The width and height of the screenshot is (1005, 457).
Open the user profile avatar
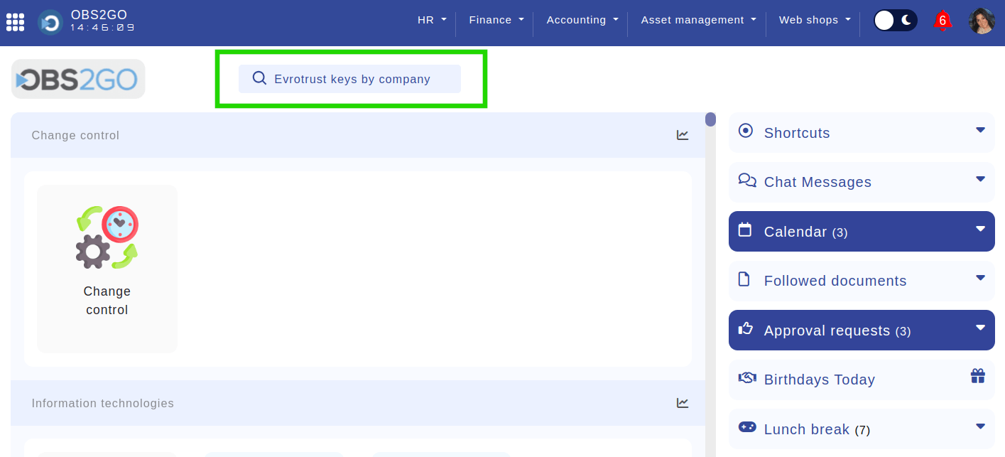(982, 21)
